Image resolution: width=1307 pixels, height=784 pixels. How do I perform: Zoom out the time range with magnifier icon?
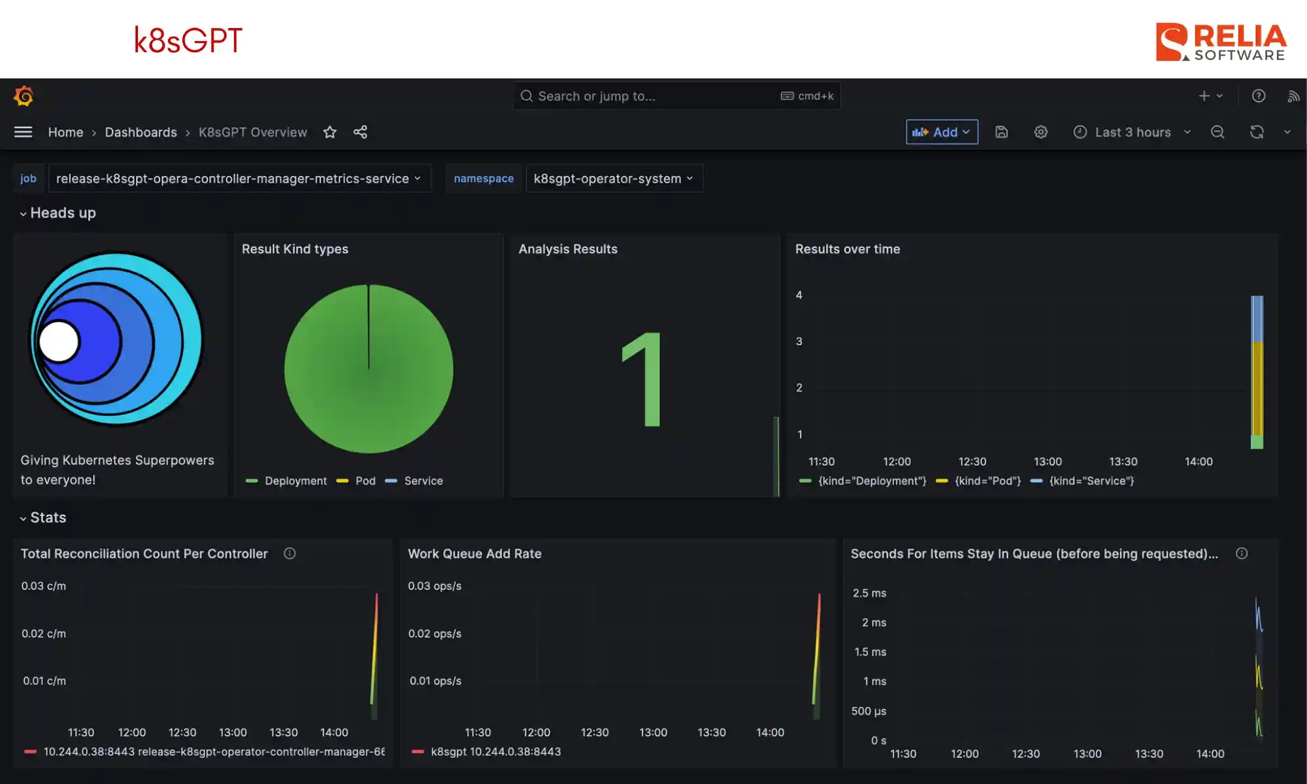(x=1217, y=132)
